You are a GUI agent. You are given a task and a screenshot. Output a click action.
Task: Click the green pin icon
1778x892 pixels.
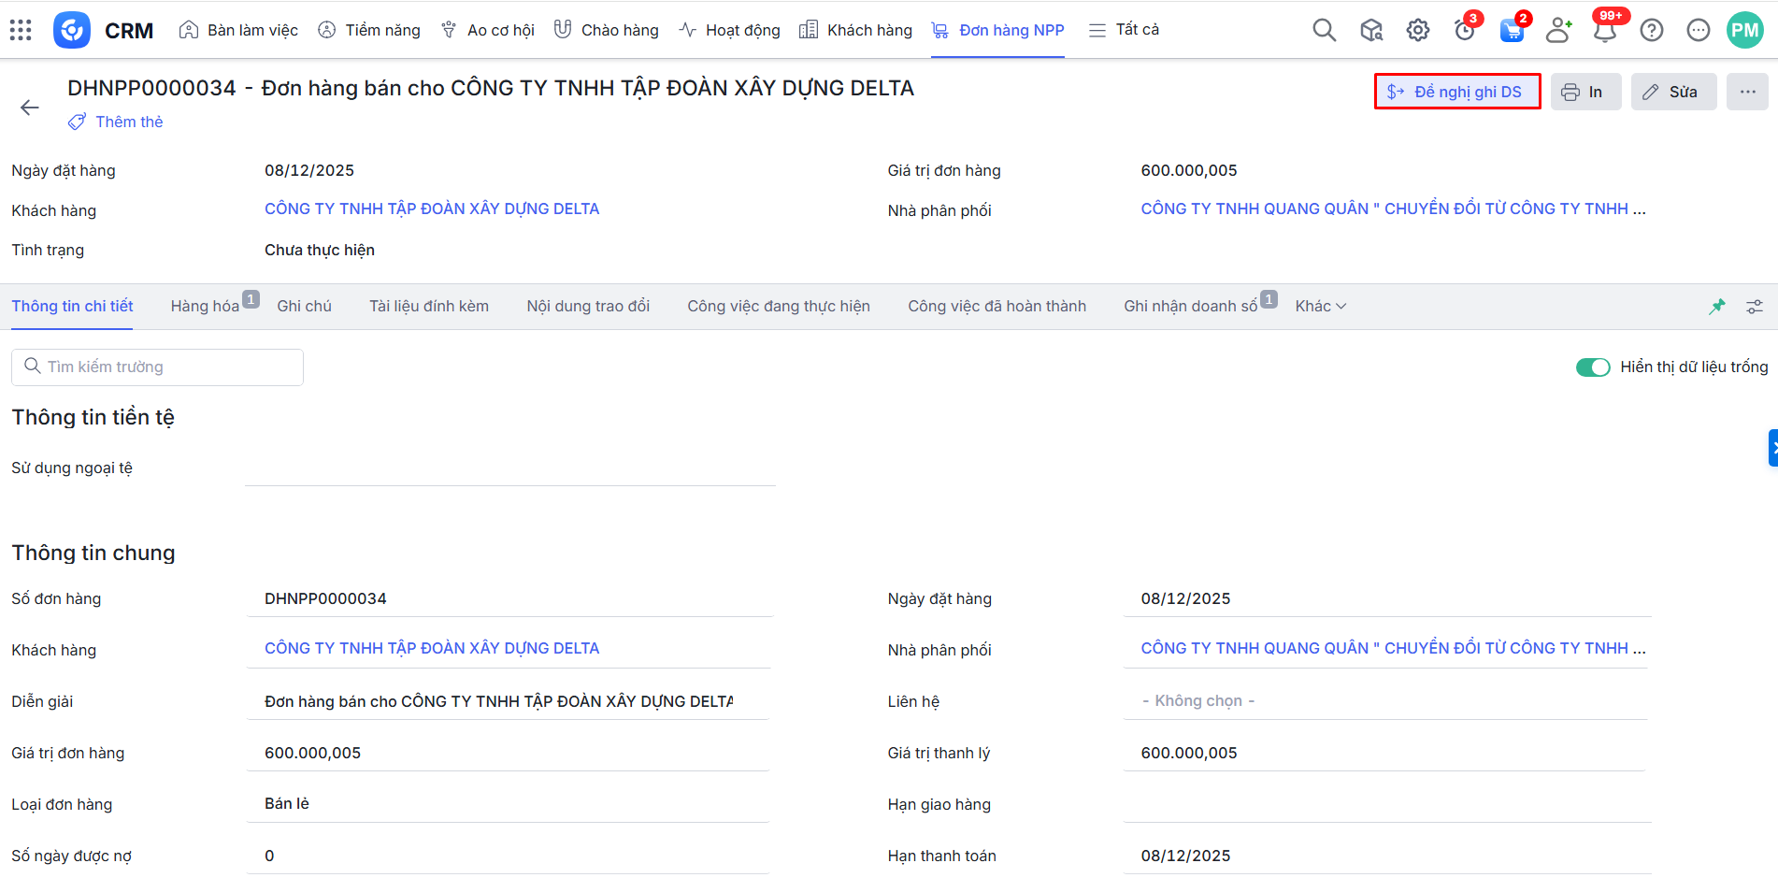(x=1717, y=307)
